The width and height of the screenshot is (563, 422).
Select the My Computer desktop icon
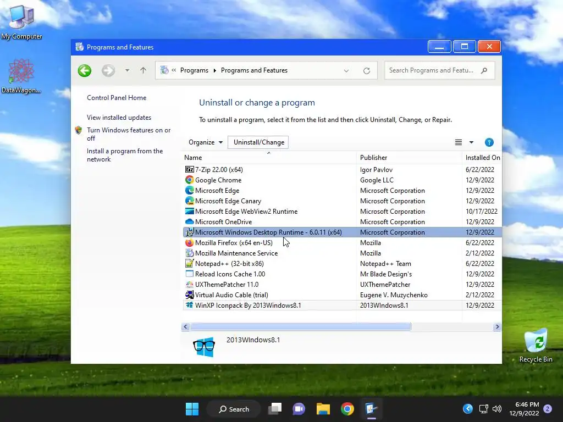[x=21, y=22]
